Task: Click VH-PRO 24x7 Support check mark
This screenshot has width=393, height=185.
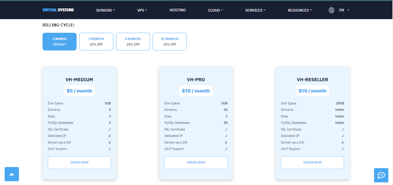Action: (x=226, y=149)
